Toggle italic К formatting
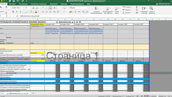172x97 pixels. (x=17, y=12)
